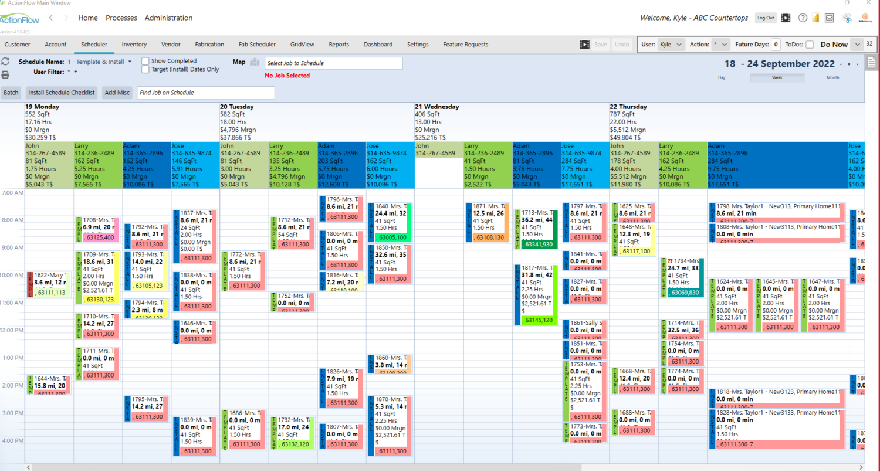Click the video tutorial filmstrip icon
The image size is (880, 472).
785,18
